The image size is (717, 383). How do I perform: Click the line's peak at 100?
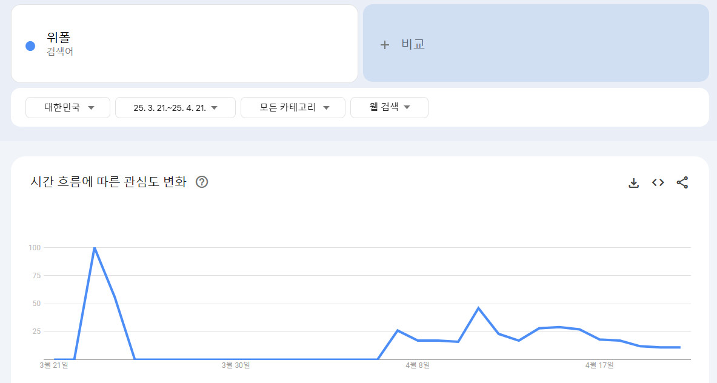pos(95,248)
